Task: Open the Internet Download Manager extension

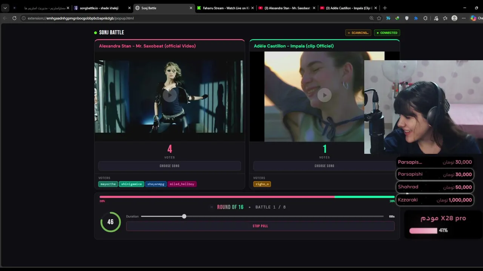Action: pyautogui.click(x=397, y=18)
